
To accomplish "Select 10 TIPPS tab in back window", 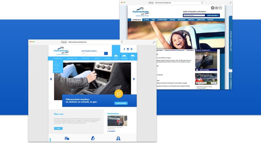I will 146,20.
